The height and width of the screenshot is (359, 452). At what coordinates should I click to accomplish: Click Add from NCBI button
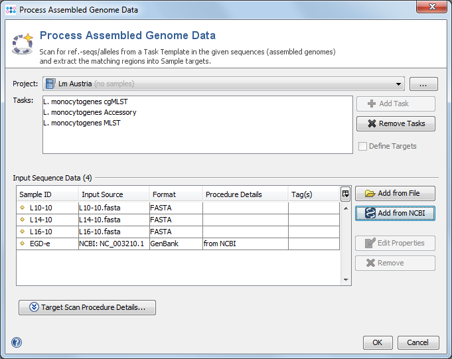(x=396, y=213)
